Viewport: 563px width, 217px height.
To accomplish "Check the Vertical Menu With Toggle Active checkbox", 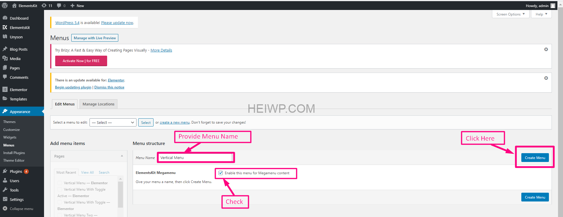I will (x=60, y=189).
